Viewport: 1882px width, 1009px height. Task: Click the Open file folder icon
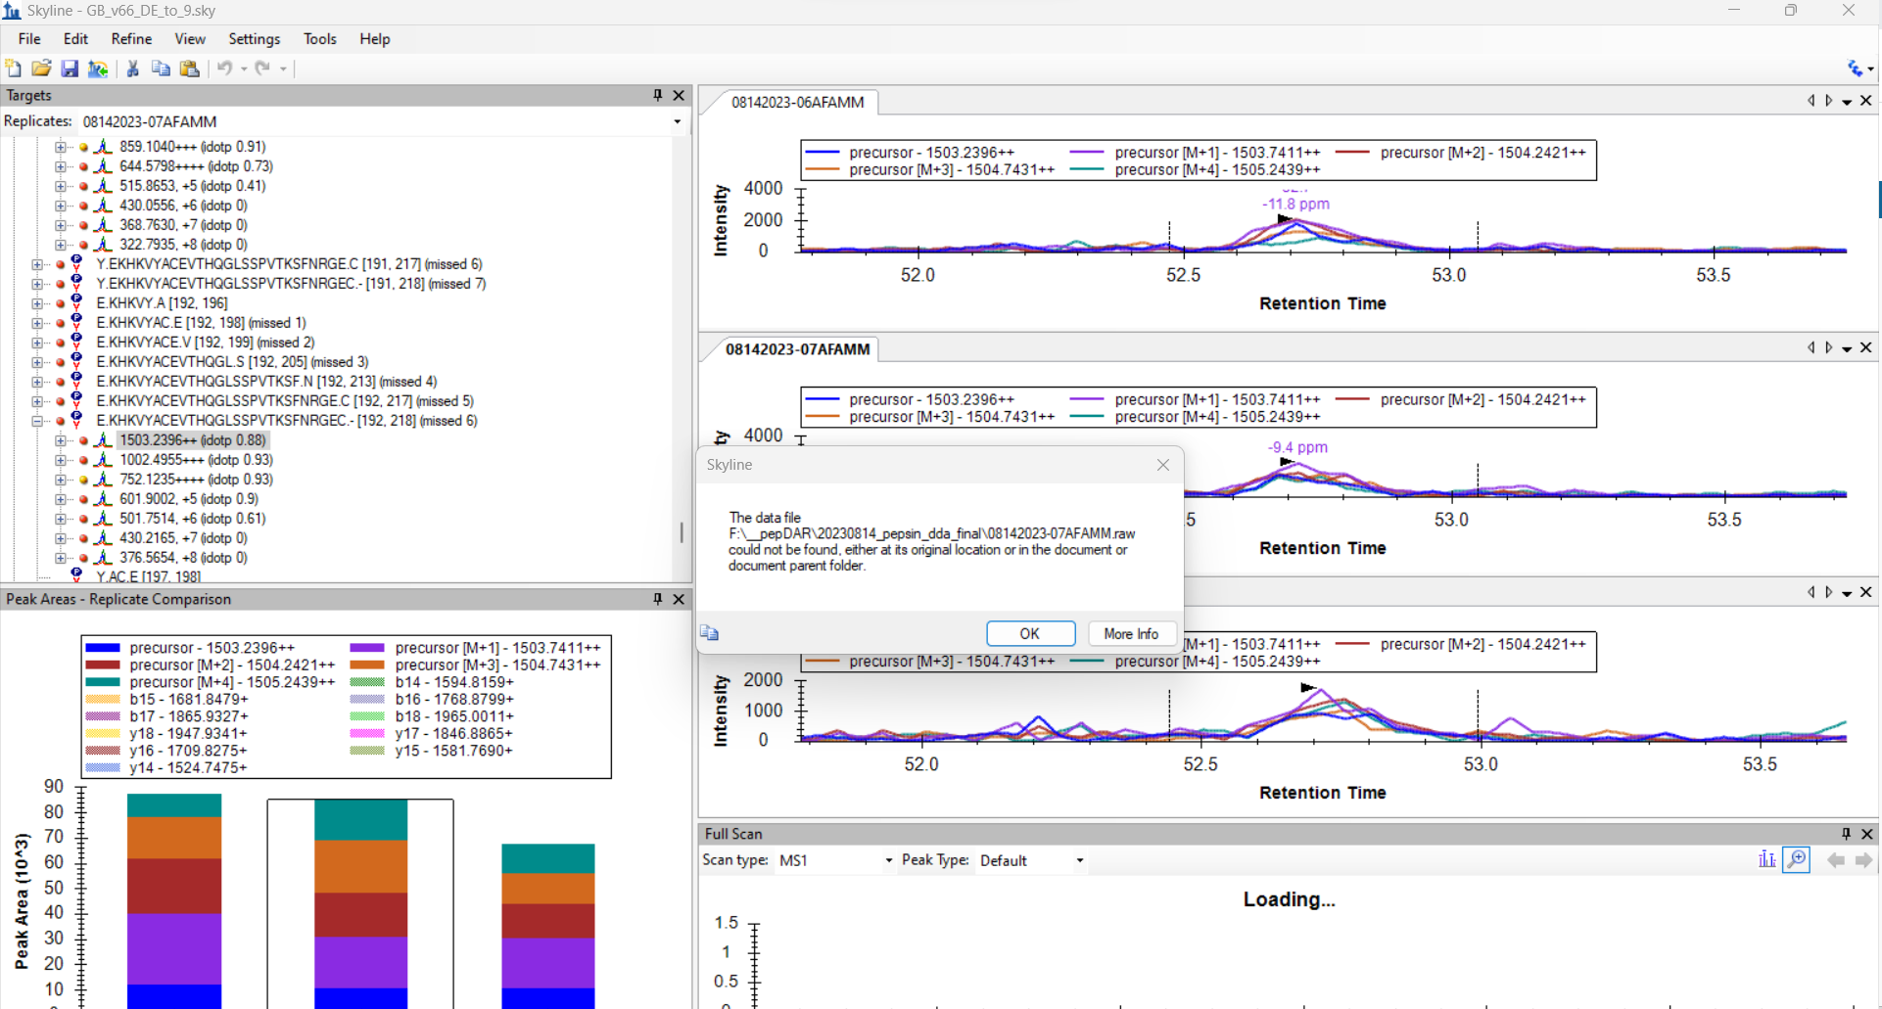(x=41, y=69)
